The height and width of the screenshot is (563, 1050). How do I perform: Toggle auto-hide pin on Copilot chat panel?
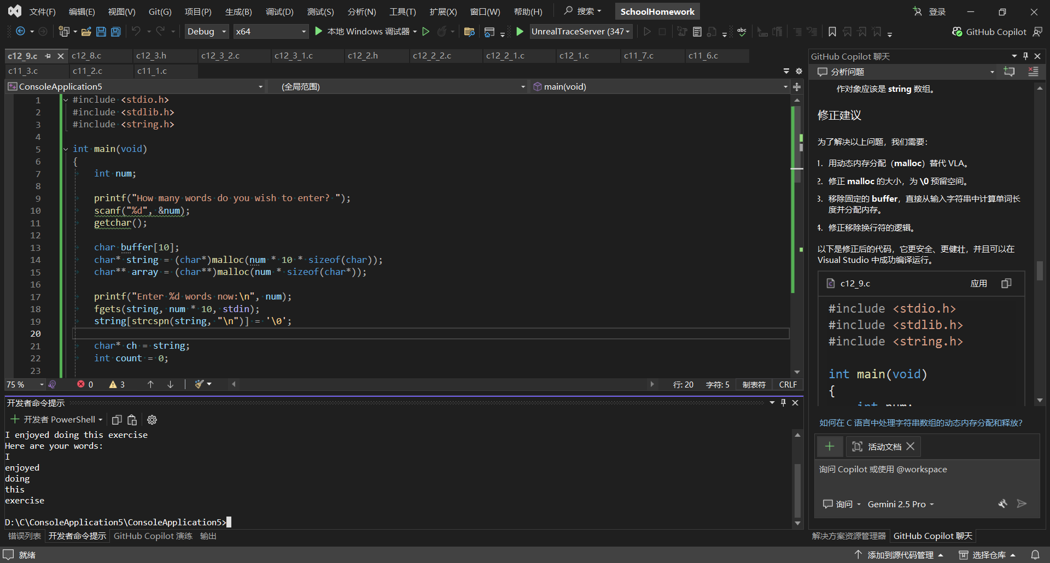(1025, 56)
